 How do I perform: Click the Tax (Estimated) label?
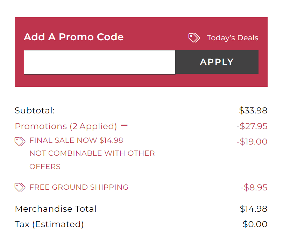[49, 224]
